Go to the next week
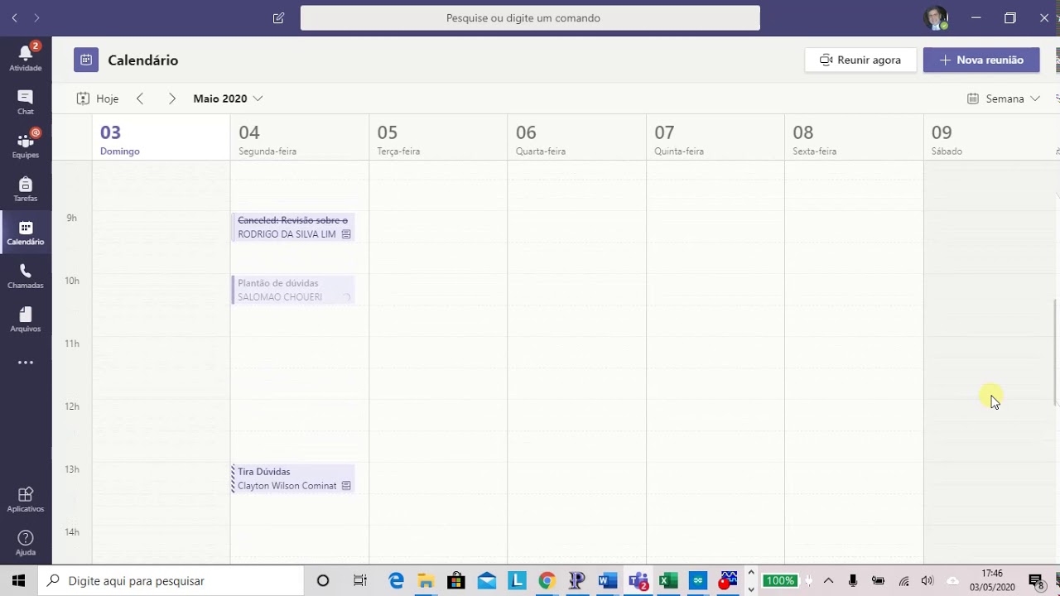The image size is (1060, 596). coord(171,99)
